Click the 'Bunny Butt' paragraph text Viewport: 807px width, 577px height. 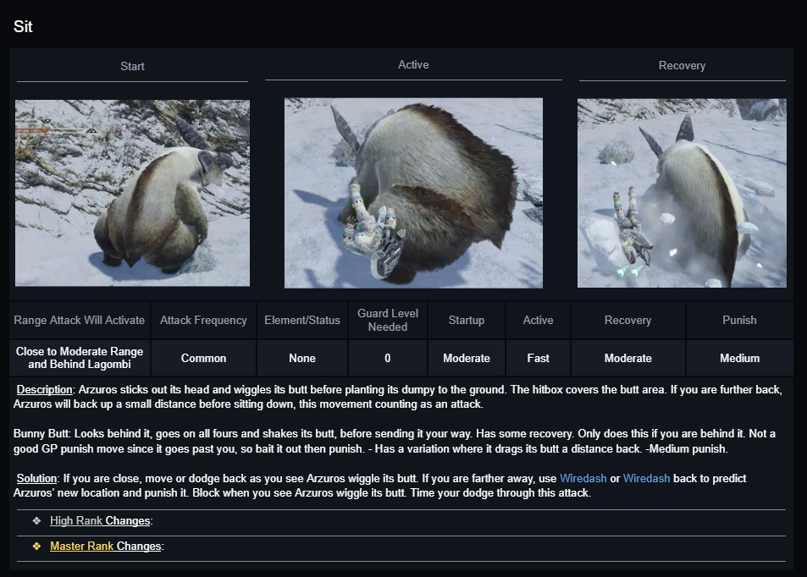(x=395, y=442)
